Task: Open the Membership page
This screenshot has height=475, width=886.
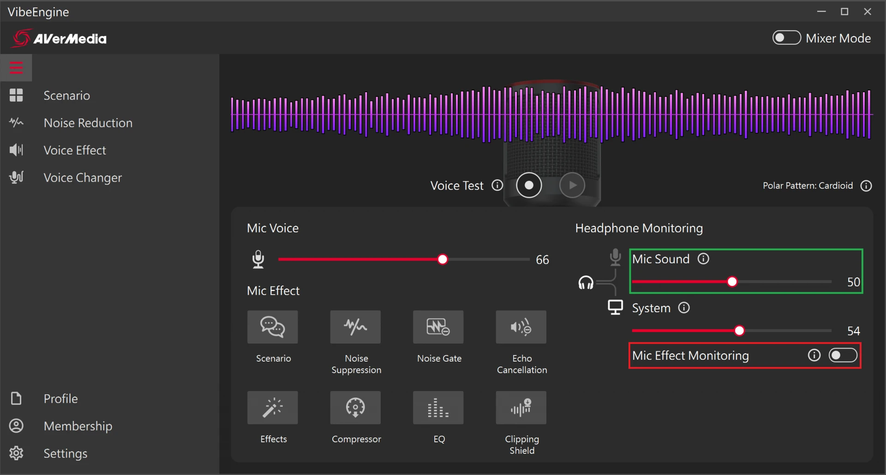Action: (78, 426)
